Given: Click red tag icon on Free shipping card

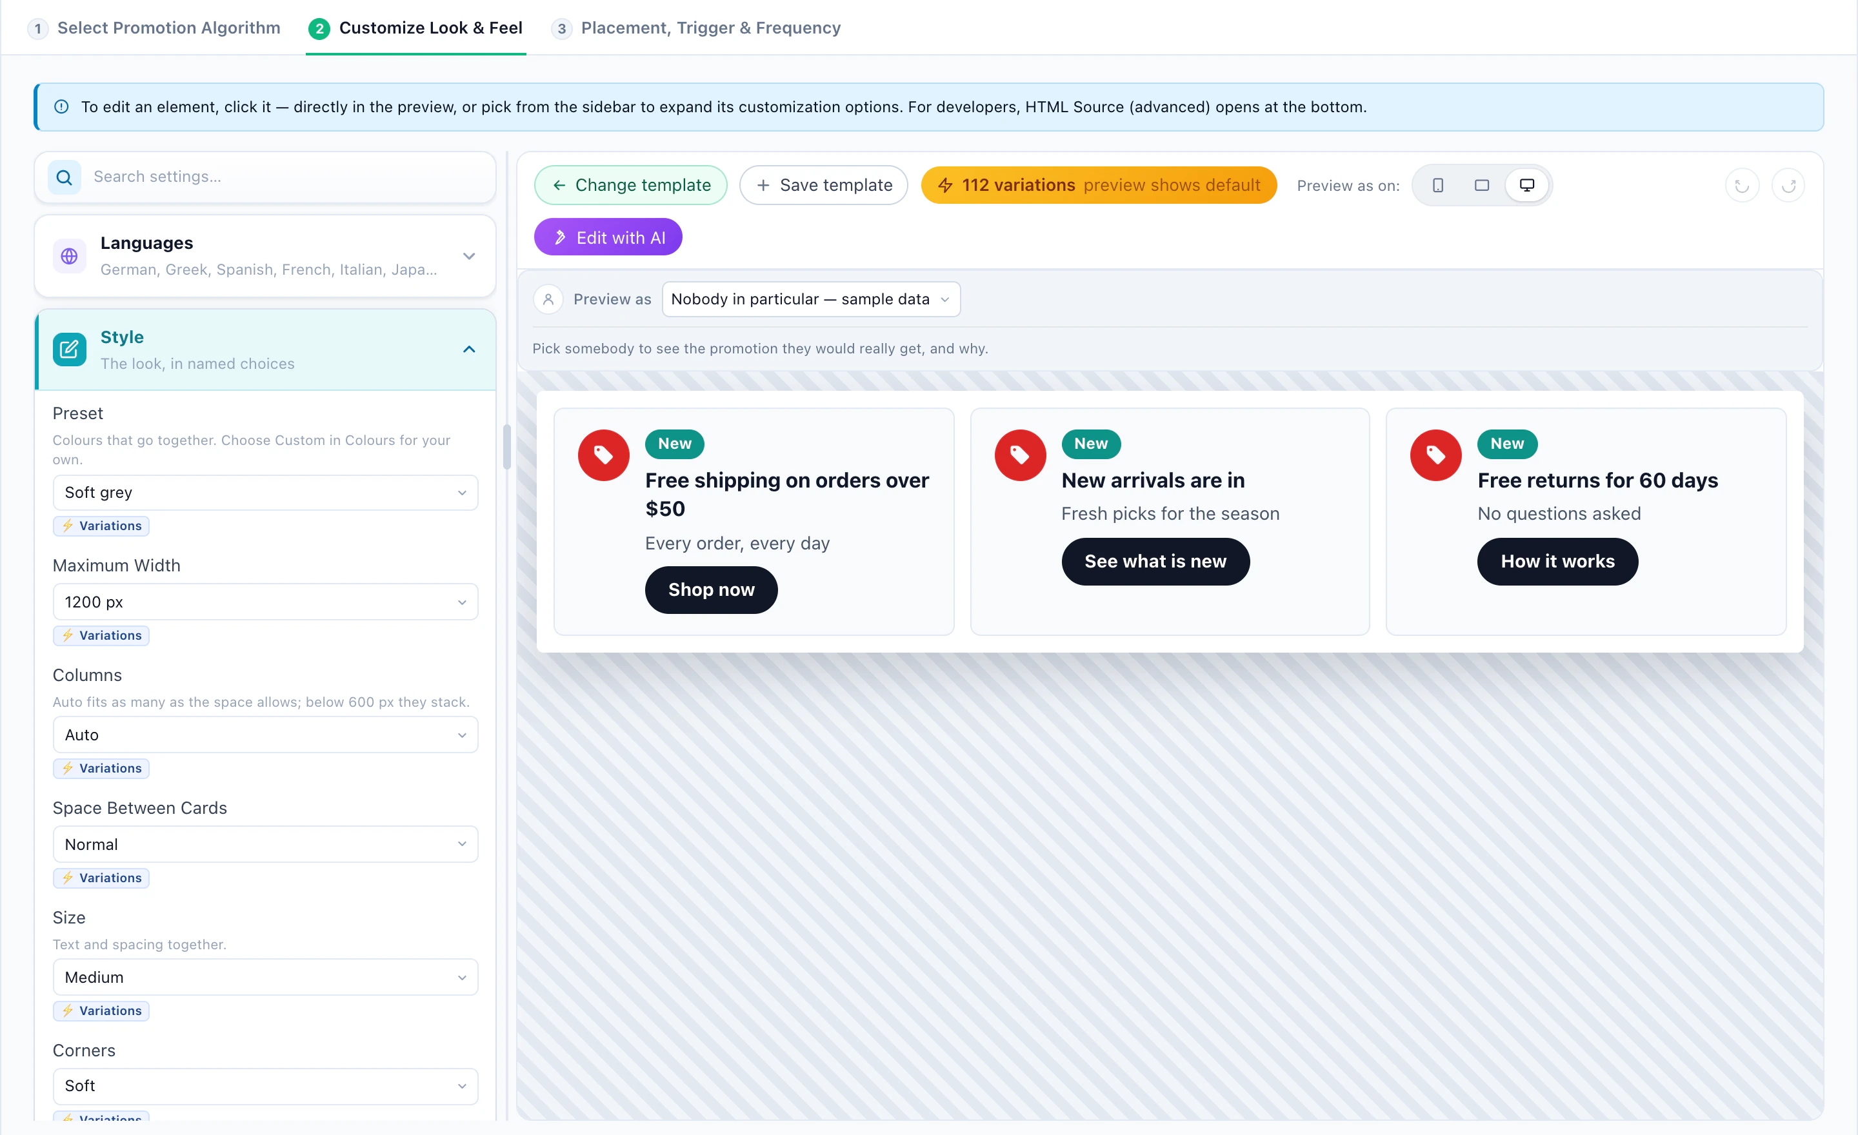Looking at the screenshot, I should [603, 455].
